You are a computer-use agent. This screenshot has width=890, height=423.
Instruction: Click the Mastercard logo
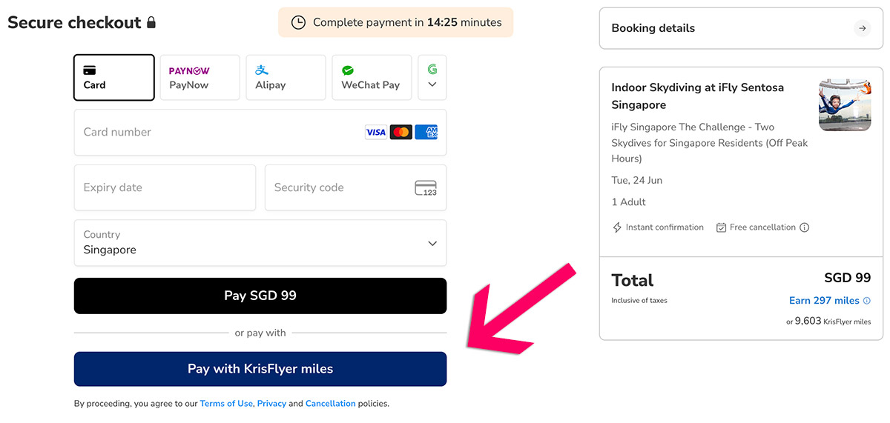coord(401,133)
